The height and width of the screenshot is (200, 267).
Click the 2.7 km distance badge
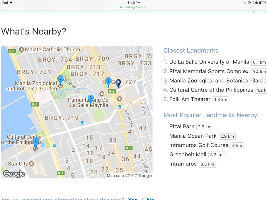coord(205,127)
